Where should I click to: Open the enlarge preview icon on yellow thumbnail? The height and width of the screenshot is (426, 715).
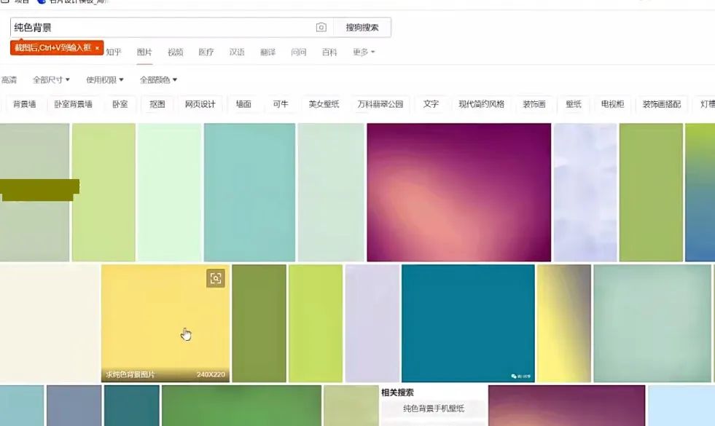pyautogui.click(x=216, y=278)
